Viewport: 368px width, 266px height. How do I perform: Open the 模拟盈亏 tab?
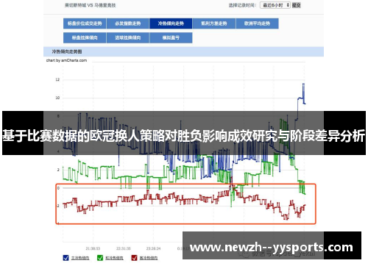[x=171, y=37]
